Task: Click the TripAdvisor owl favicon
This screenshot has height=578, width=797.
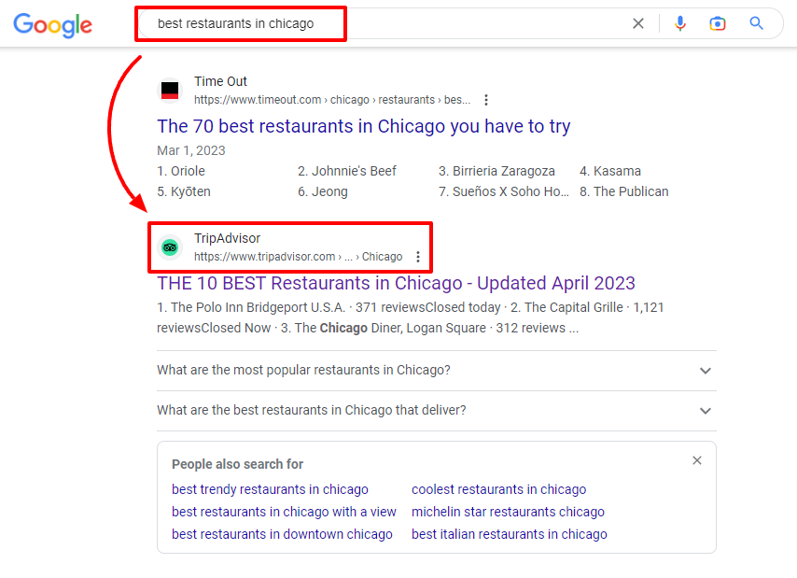Action: pyautogui.click(x=170, y=247)
